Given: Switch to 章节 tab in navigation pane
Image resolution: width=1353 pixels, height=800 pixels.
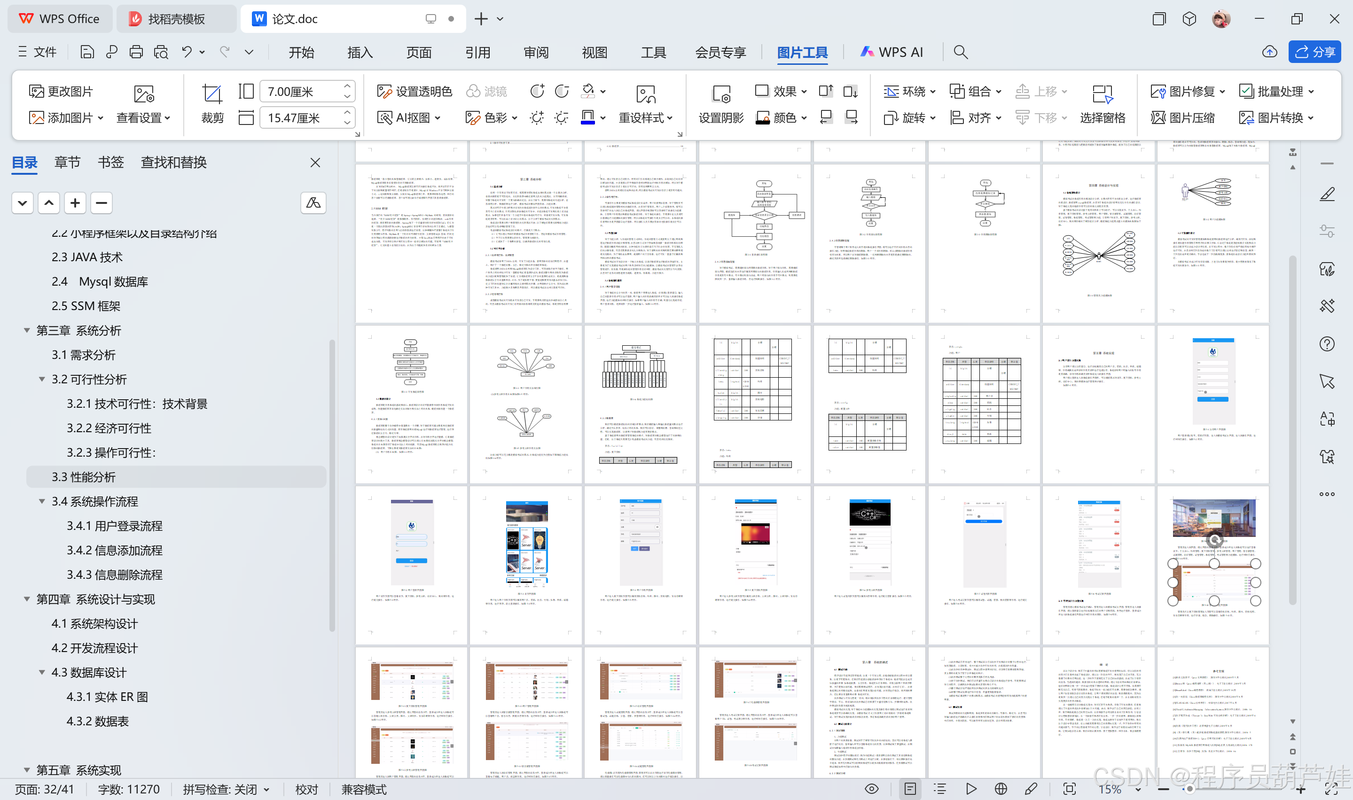Looking at the screenshot, I should (x=67, y=162).
